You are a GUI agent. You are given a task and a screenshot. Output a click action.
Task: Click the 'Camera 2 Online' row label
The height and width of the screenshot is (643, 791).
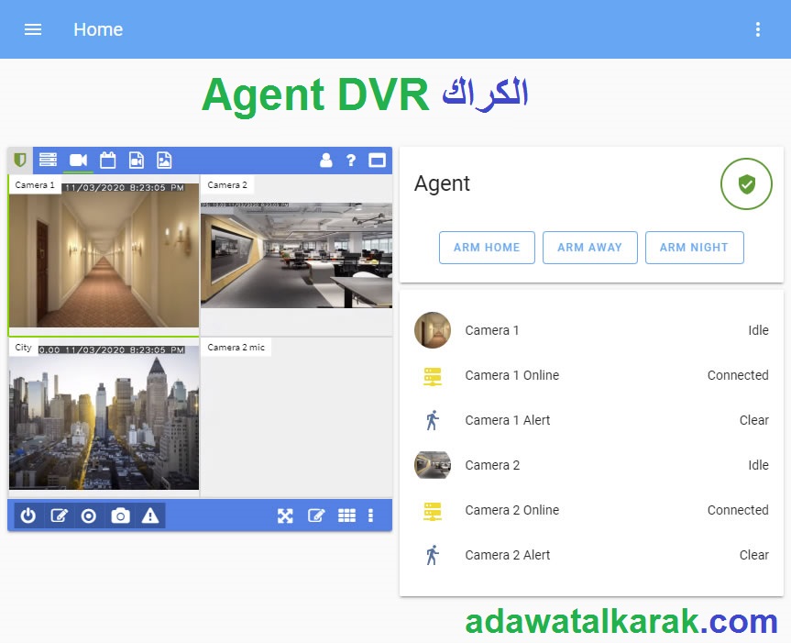point(512,510)
